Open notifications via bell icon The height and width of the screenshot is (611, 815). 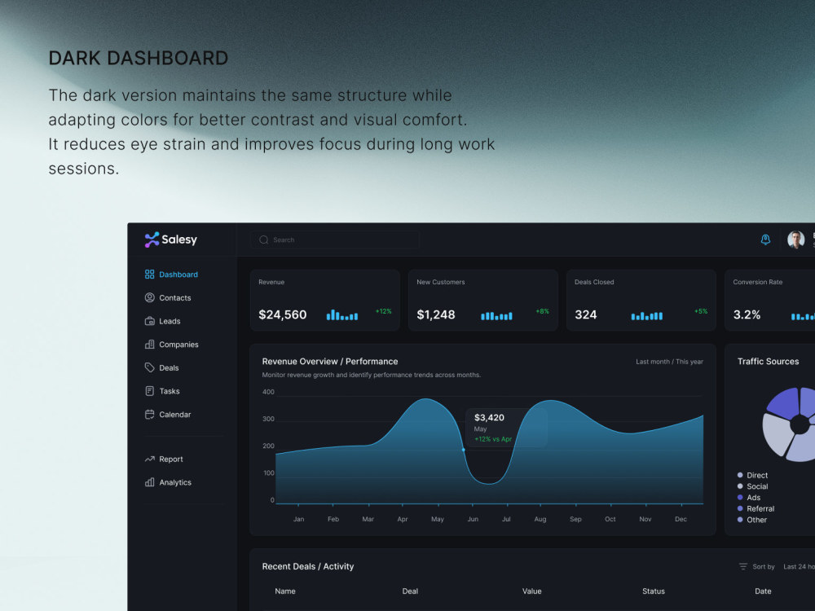click(x=765, y=240)
